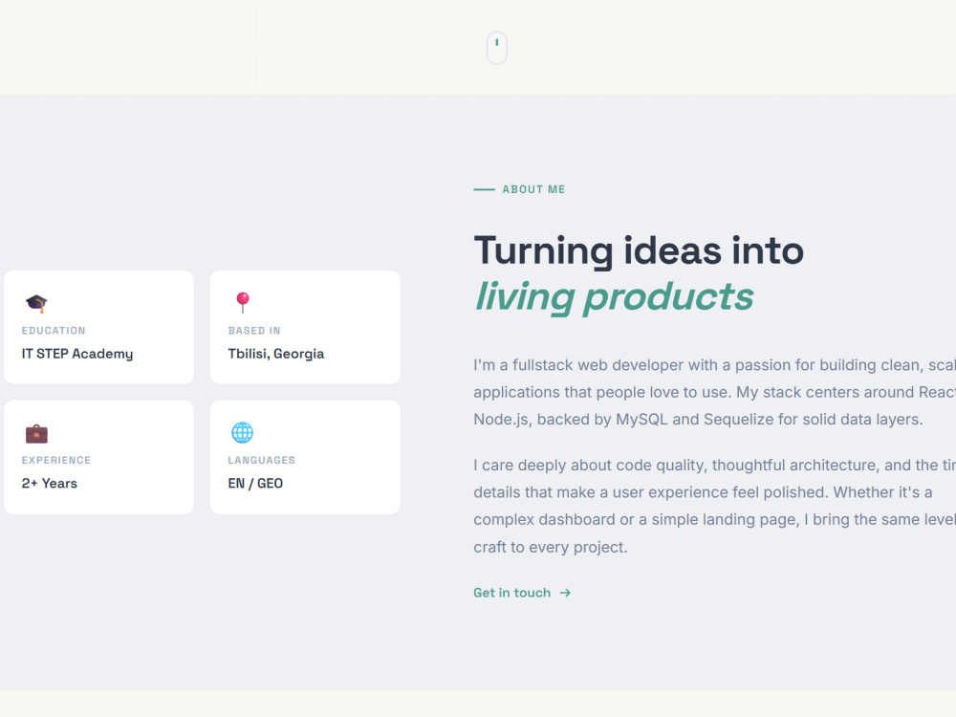Screen dimensions: 956x717
Task: Click the arrow beside Get in touch
Action: click(565, 593)
